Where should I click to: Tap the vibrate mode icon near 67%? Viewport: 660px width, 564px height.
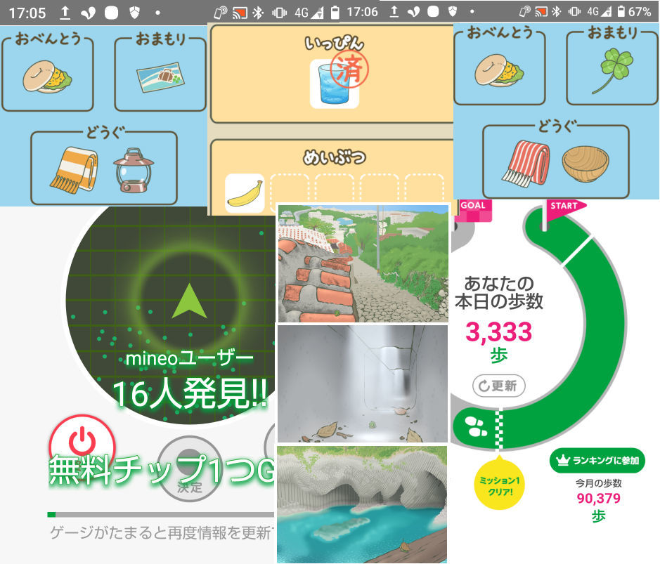574,11
